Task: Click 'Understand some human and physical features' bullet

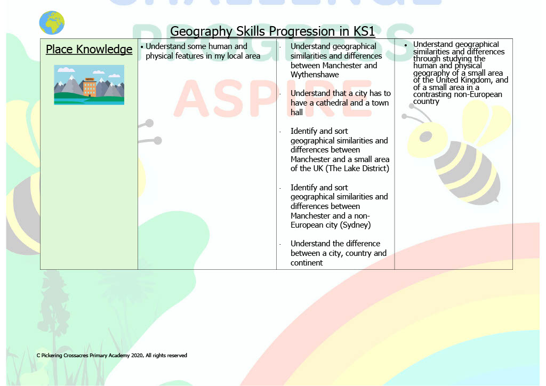Action: pos(203,51)
